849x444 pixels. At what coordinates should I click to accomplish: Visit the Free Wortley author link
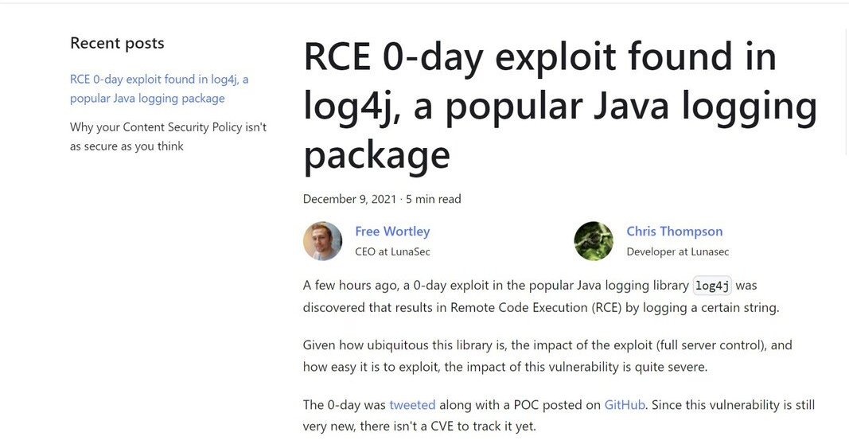point(392,232)
